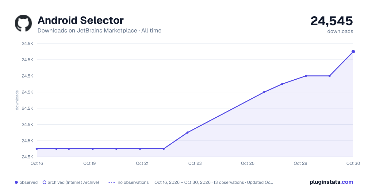This screenshot has height=193, width=368.
Task: Select the large final data point at Oct 30
Action: pos(353,51)
